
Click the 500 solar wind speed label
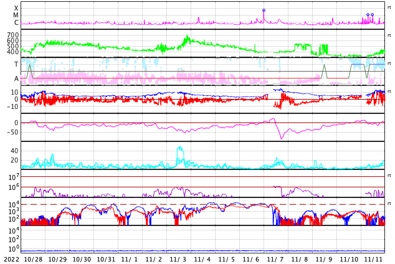coord(13,46)
